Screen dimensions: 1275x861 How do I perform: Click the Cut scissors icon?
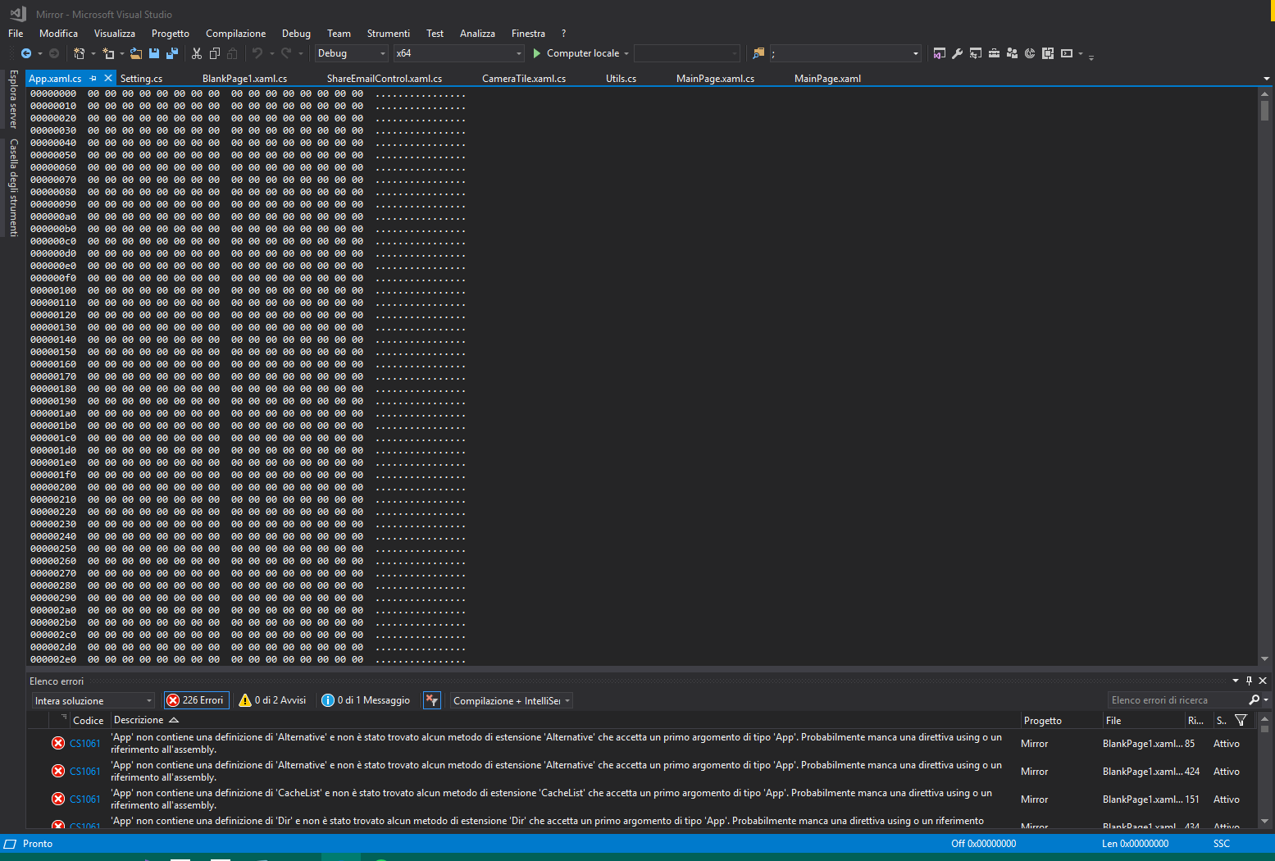(x=197, y=53)
